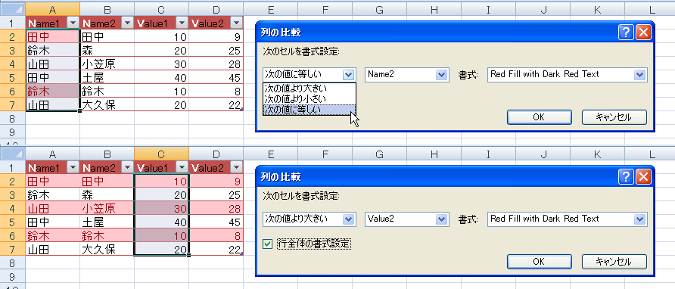Open 次の値より大きい dropdown in lower dialog
The image size is (675, 289).
pyautogui.click(x=349, y=219)
